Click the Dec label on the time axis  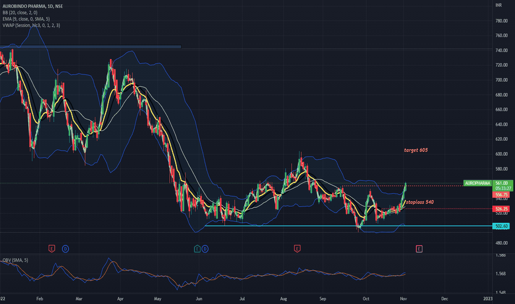pos(444,298)
